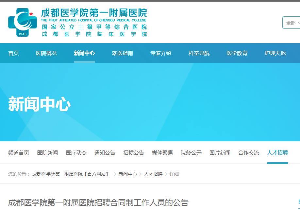The height and width of the screenshot is (210, 300).
Task: Click the 成都医学院第一附属医院【官方网站】 breadcrumb link
Action: pyautogui.click(x=71, y=174)
